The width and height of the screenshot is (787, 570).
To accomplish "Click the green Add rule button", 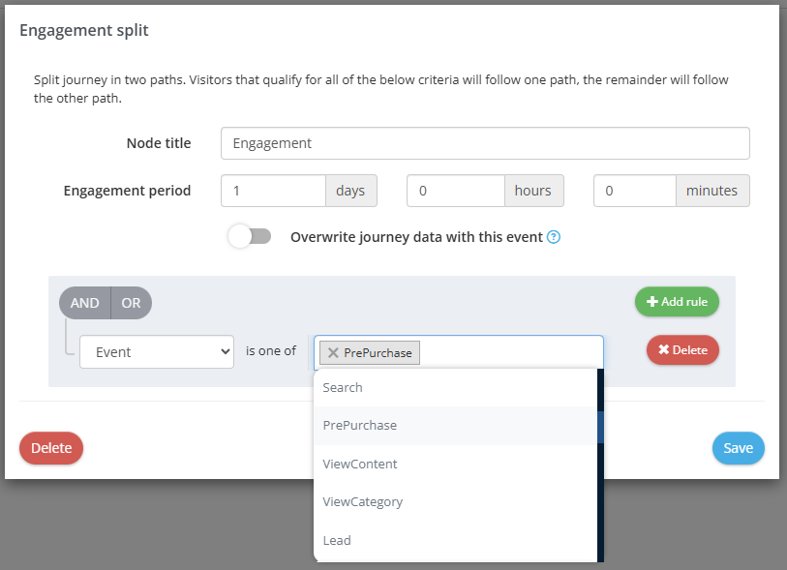I will click(x=677, y=302).
